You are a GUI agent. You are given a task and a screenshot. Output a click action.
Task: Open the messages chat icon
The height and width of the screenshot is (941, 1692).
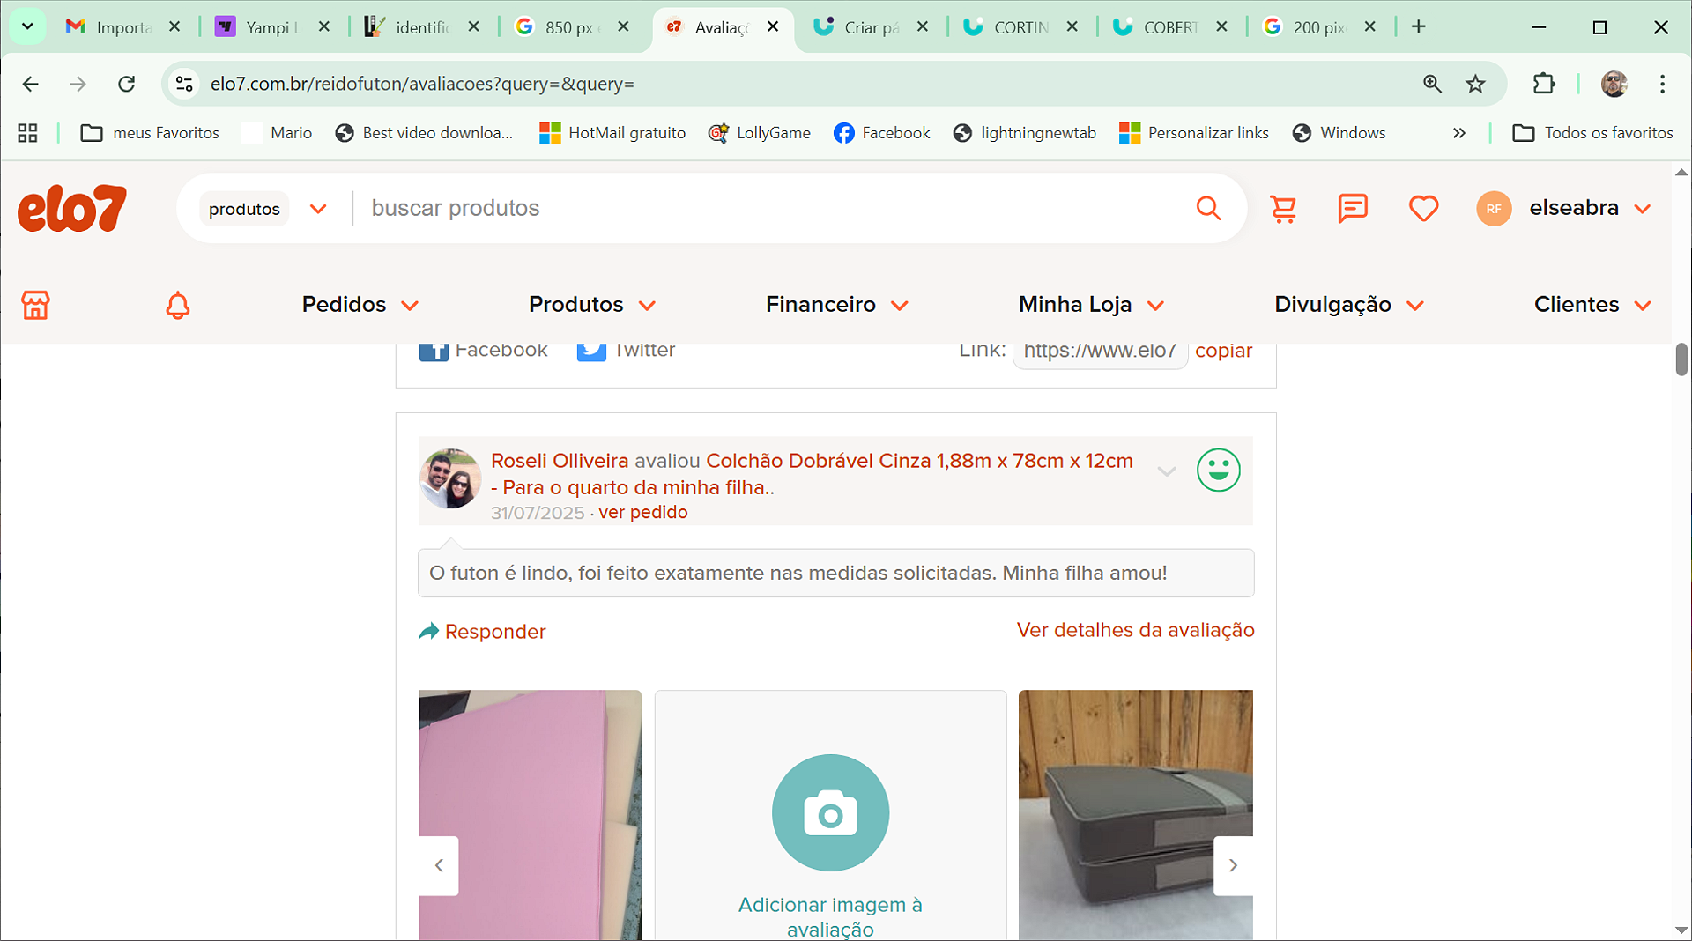pyautogui.click(x=1352, y=209)
